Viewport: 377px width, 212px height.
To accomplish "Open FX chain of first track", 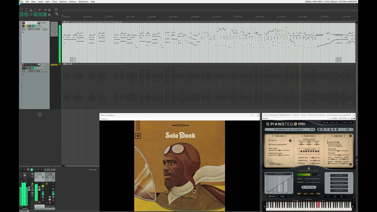I will pyautogui.click(x=32, y=26).
